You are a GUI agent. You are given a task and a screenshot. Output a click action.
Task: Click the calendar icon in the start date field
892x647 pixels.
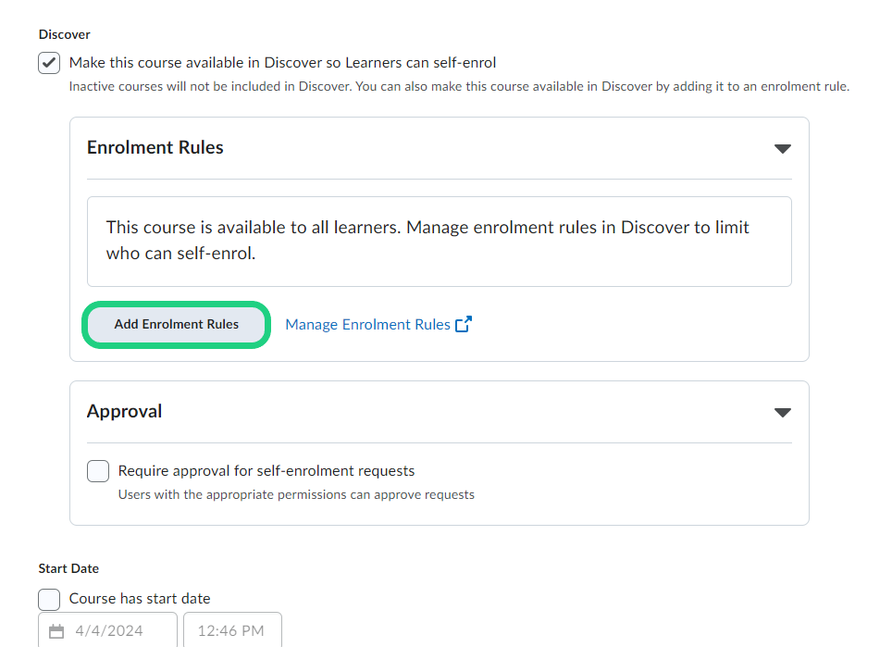56,631
